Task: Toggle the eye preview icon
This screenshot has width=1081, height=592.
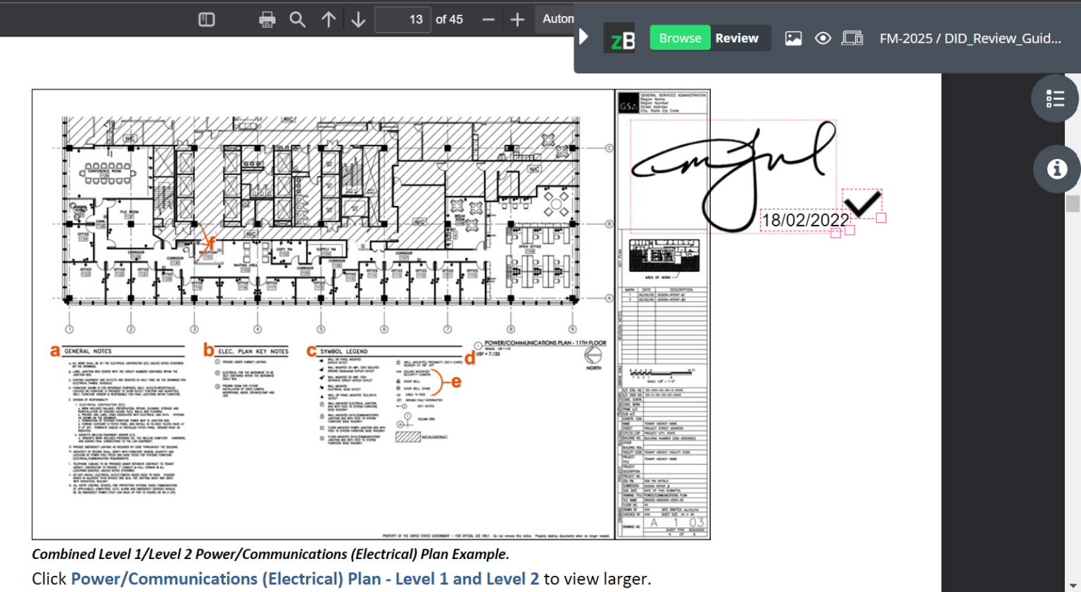Action: [823, 38]
